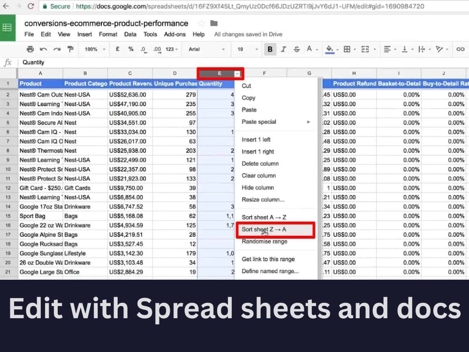The height and width of the screenshot is (352, 469).
Task: Click the browser address bar URL
Action: tap(250, 6)
